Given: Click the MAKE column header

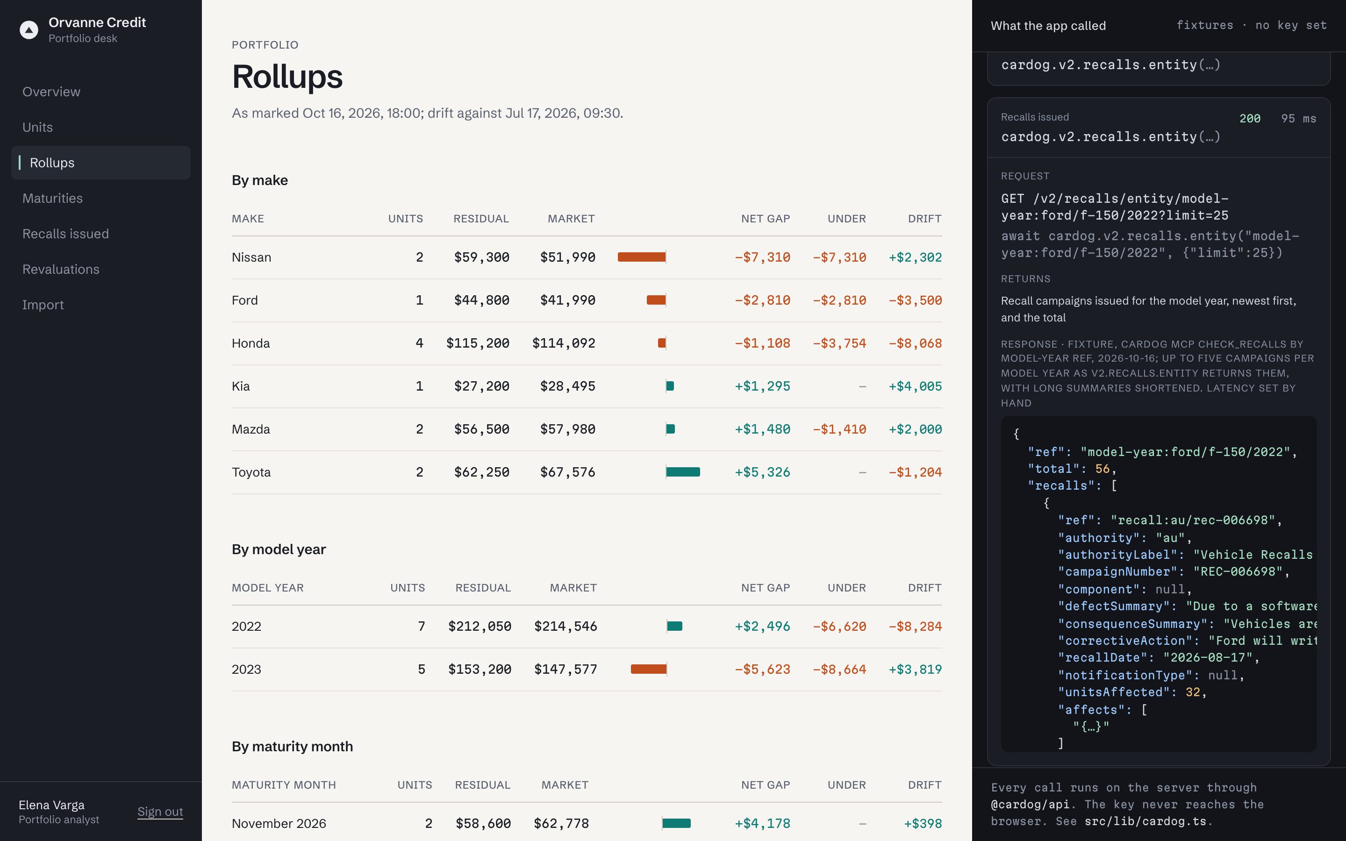Looking at the screenshot, I should coord(248,219).
